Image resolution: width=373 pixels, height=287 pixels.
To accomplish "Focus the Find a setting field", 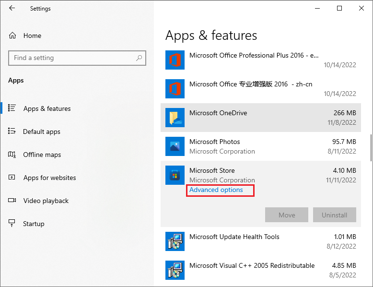I will (x=77, y=58).
